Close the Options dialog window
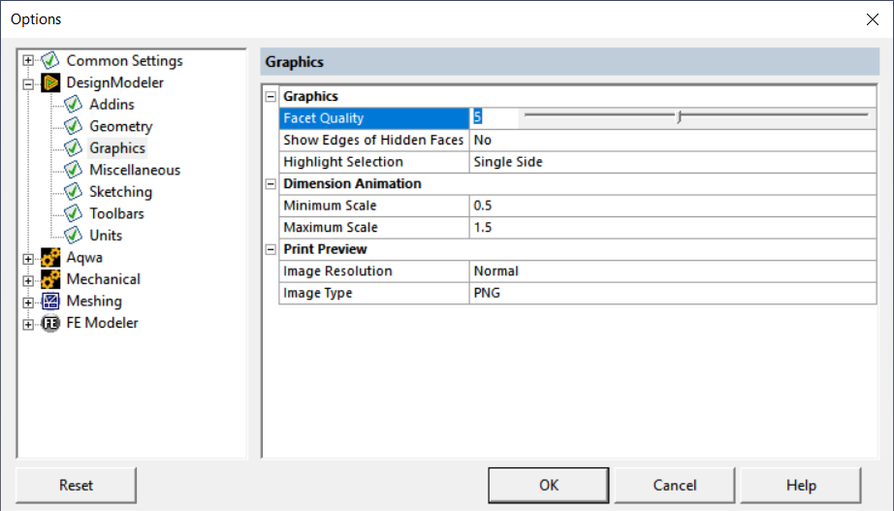This screenshot has height=511, width=894. click(x=873, y=19)
